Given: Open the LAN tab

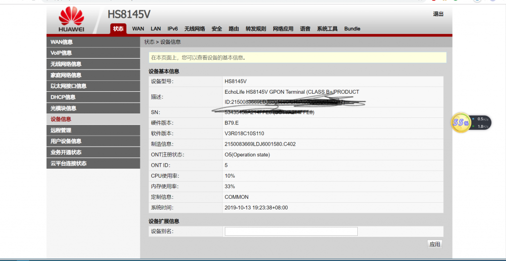Looking at the screenshot, I should (x=156, y=29).
